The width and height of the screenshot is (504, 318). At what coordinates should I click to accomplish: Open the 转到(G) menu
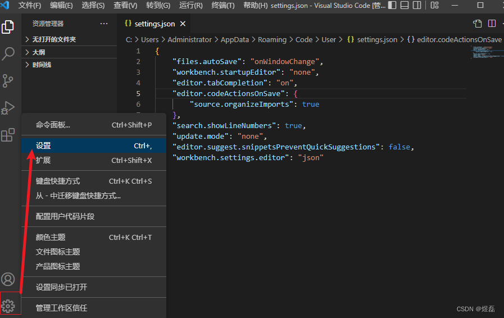click(x=158, y=6)
